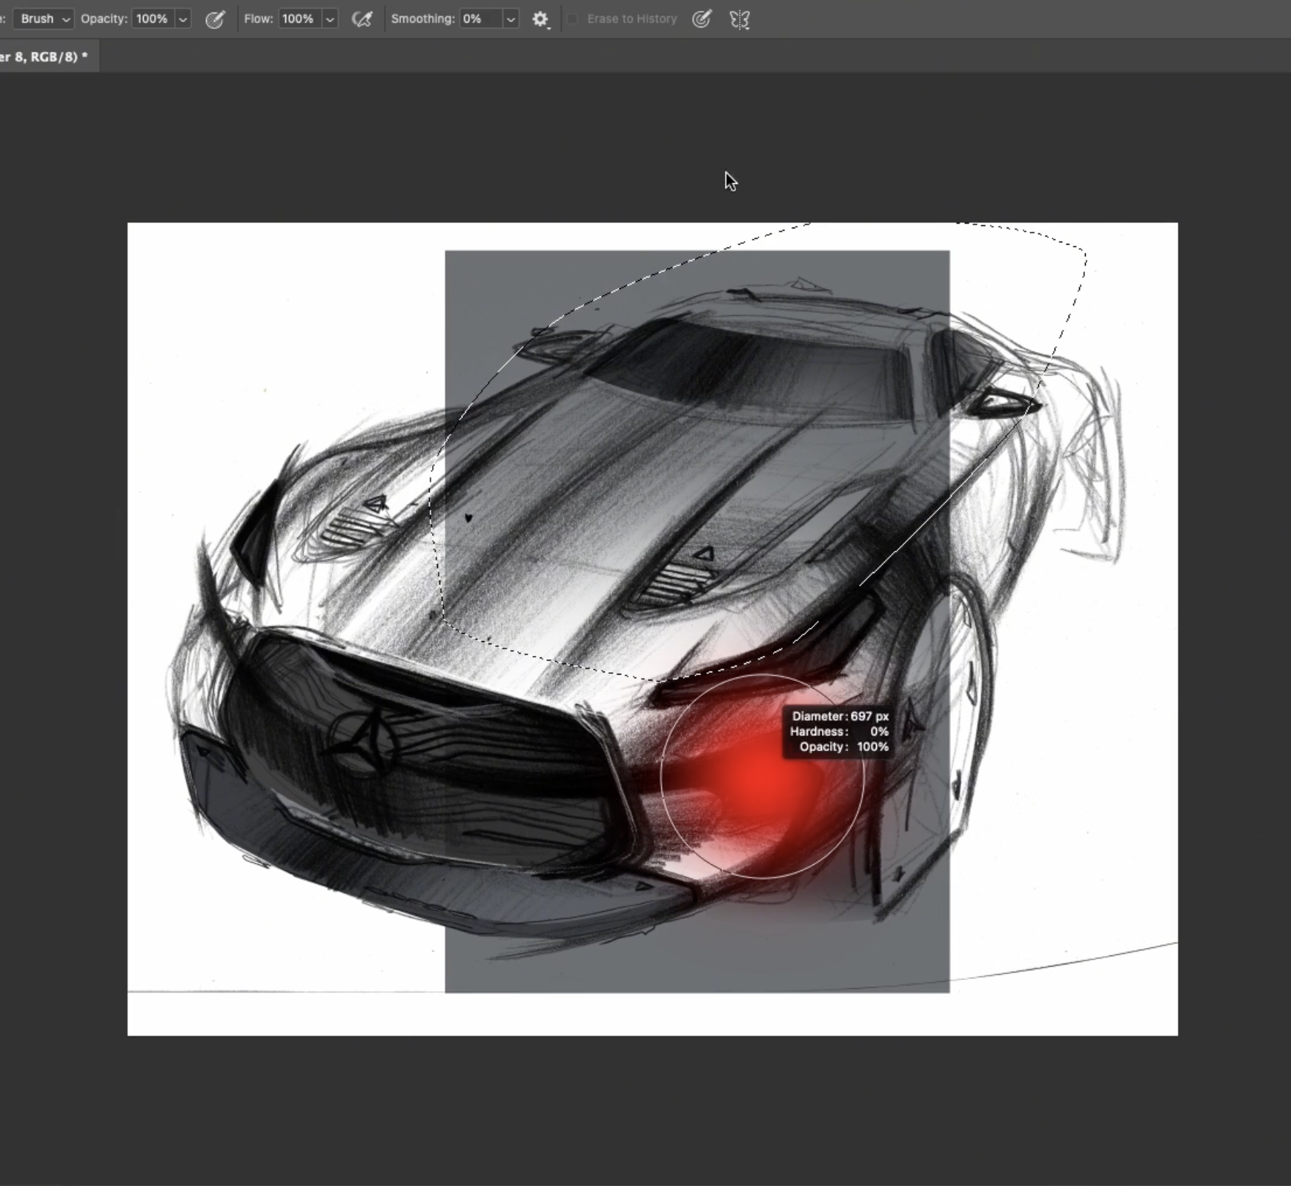Toggle pressure for opacity icon

[215, 19]
